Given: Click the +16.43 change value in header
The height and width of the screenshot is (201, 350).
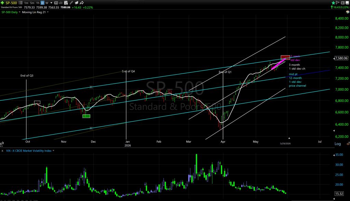Looking at the screenshot, I should 76,8.
